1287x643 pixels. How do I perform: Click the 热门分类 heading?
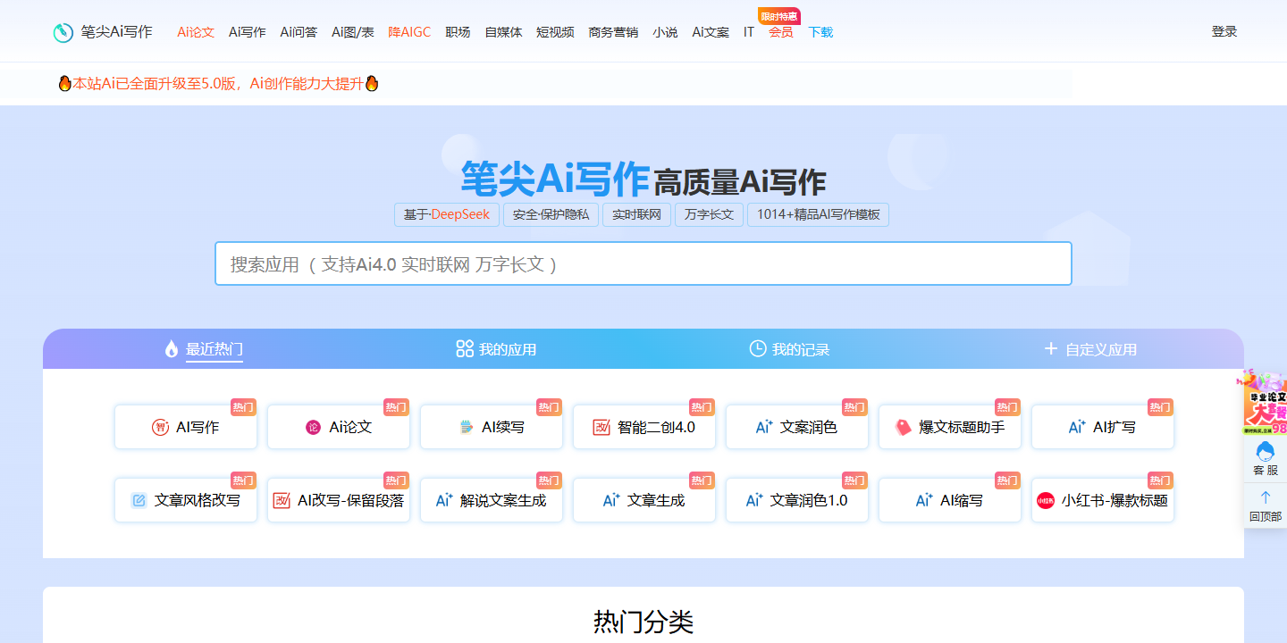643,622
